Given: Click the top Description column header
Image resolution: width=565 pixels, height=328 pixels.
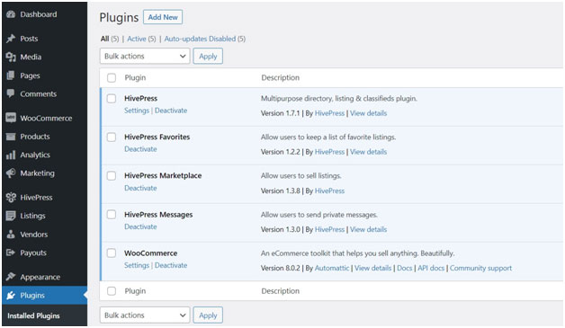Looking at the screenshot, I should [x=281, y=78].
